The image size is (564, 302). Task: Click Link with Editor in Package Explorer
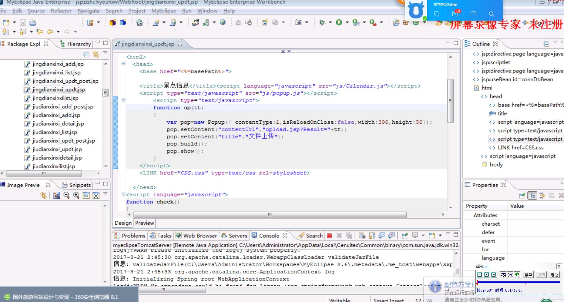point(96,55)
